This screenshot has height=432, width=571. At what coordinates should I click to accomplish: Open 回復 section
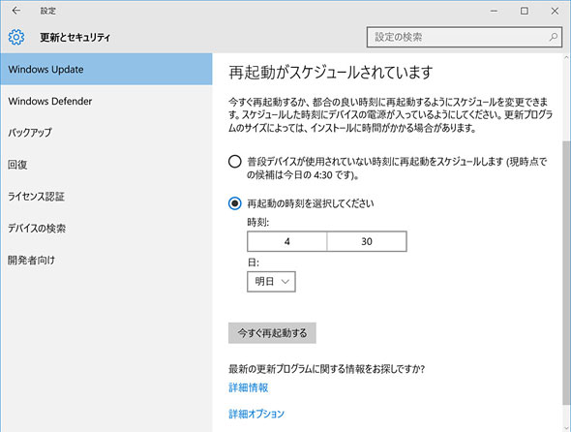click(x=105, y=165)
